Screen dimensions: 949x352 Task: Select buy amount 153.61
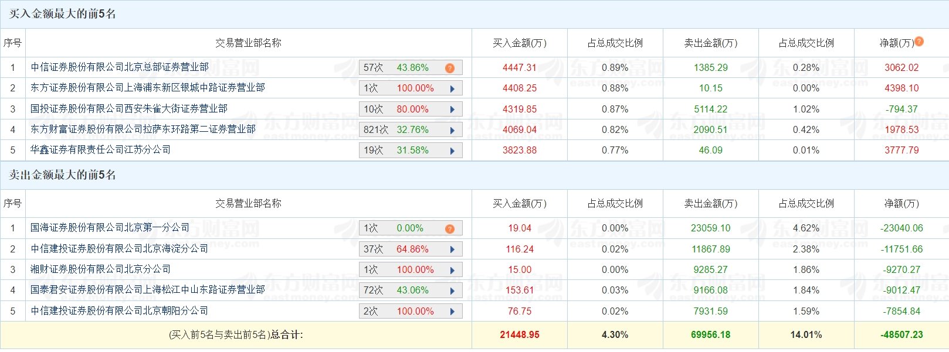click(x=520, y=291)
